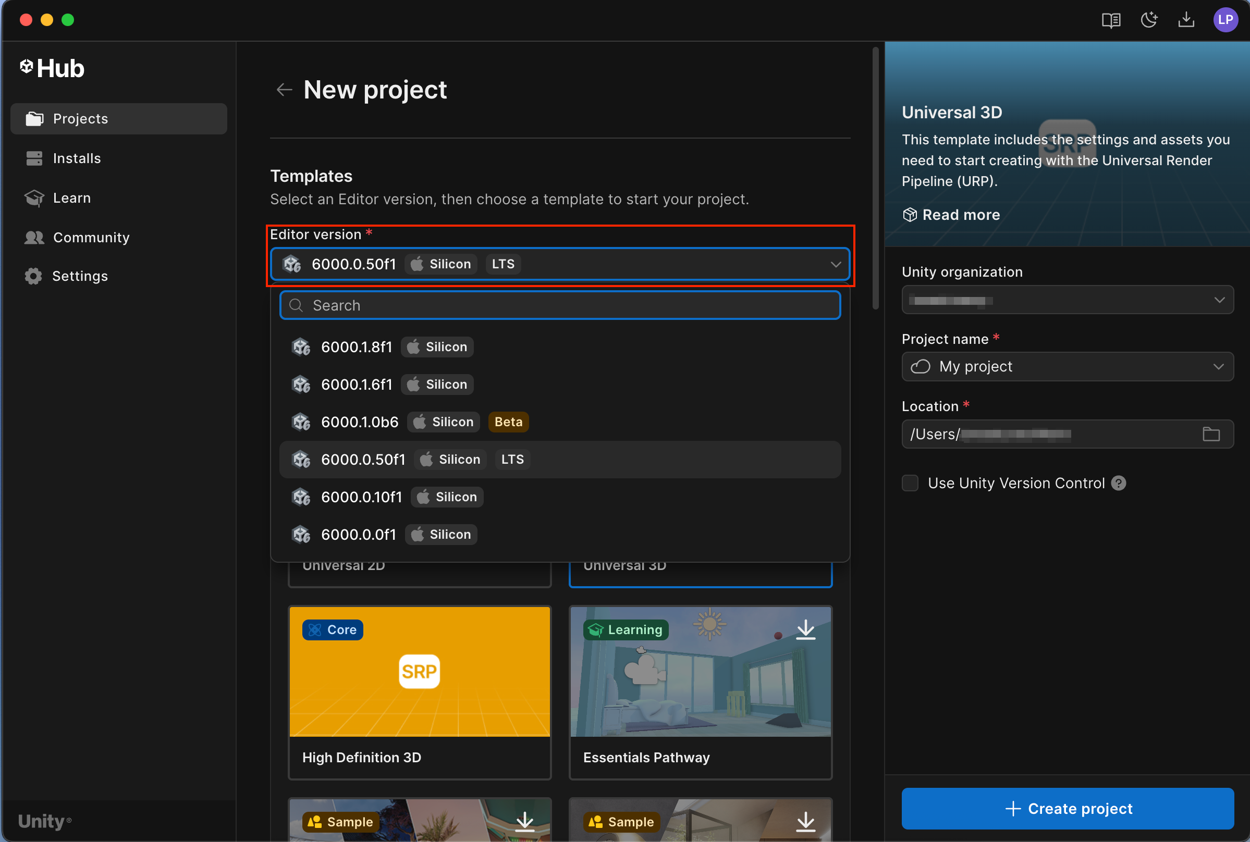The height and width of the screenshot is (842, 1250).
Task: Select the High Definition 3D template
Action: tap(419, 691)
